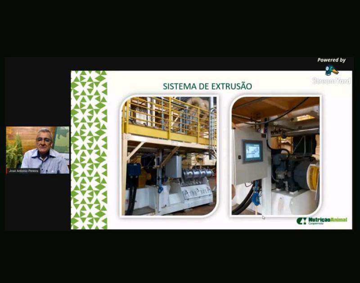Click the 'SISTEMA DE EXTRUSÃO' slide title

point(207,86)
